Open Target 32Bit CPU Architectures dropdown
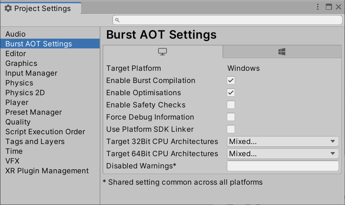The height and width of the screenshot is (205, 345). pyautogui.click(x=283, y=142)
